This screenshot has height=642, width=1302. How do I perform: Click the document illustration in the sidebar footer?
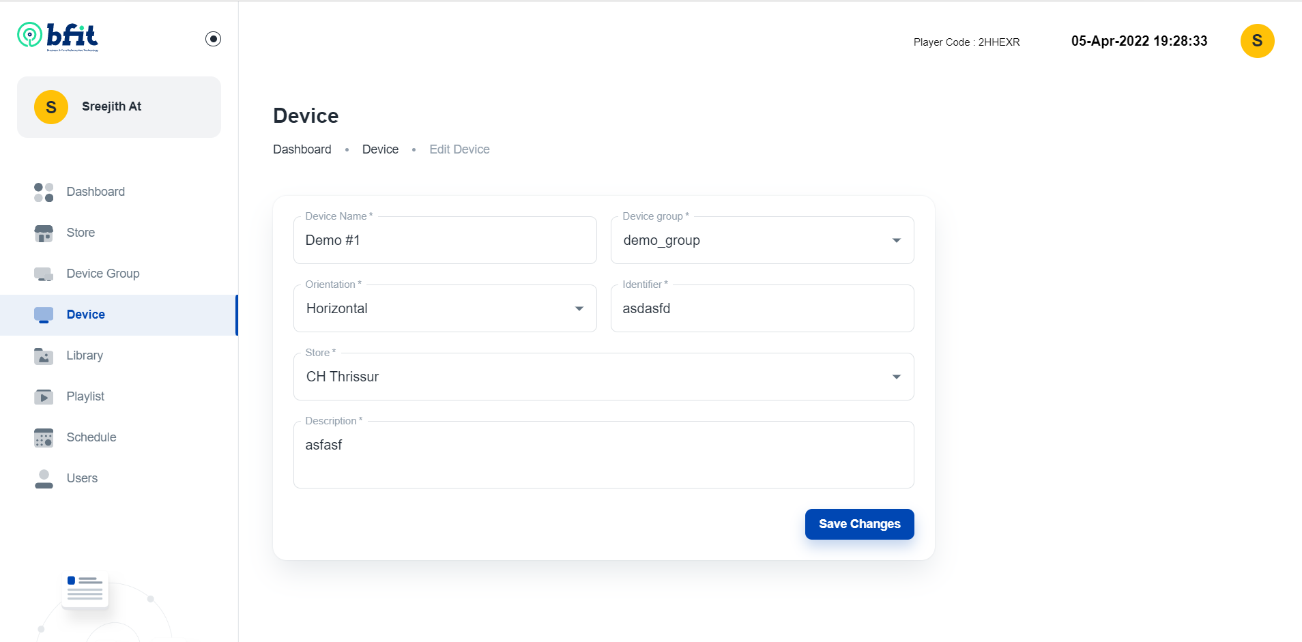click(85, 589)
